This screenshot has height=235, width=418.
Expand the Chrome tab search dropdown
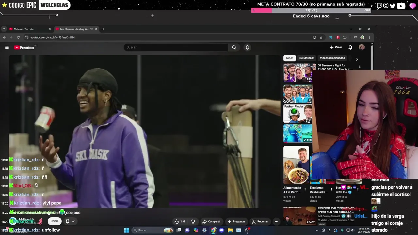[x=4, y=29]
